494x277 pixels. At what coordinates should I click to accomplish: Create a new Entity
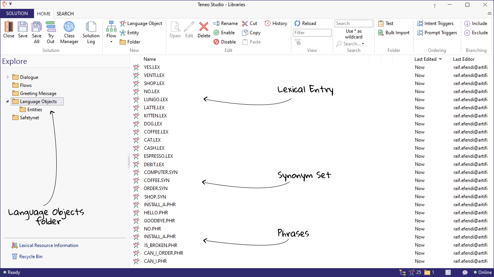pos(129,33)
